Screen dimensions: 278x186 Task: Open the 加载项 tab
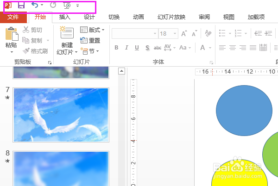[256, 17]
